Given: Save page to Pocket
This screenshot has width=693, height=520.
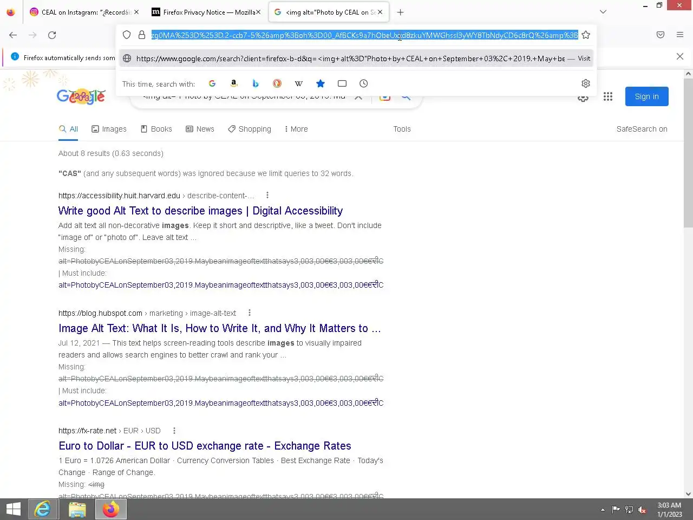Looking at the screenshot, I should (x=661, y=35).
